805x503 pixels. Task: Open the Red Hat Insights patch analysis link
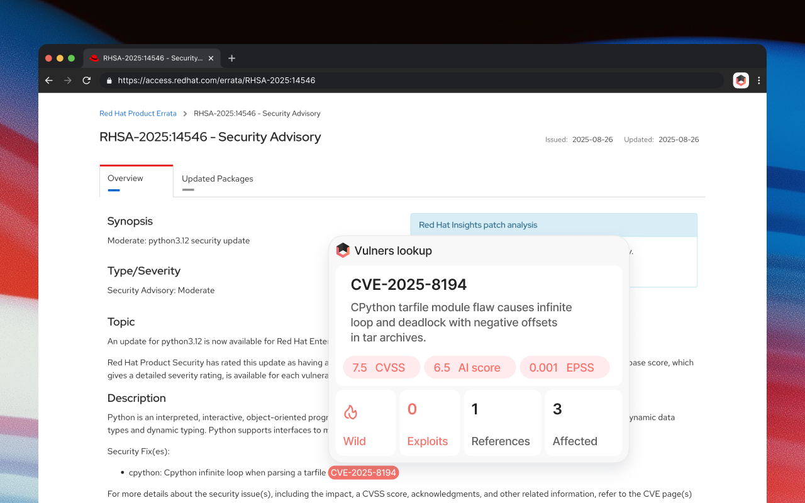[x=478, y=224]
